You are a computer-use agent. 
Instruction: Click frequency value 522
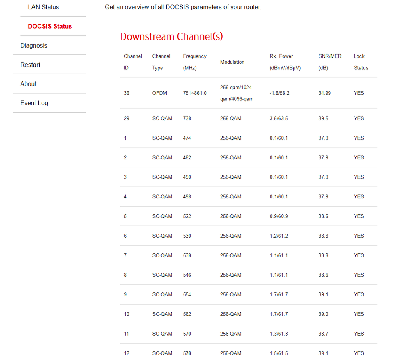pos(187,216)
